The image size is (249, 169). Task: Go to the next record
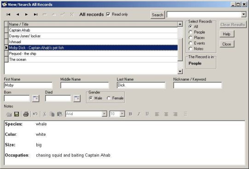click(x=27, y=14)
